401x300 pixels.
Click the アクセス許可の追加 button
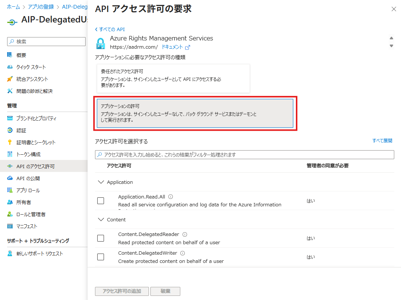pos(122,291)
